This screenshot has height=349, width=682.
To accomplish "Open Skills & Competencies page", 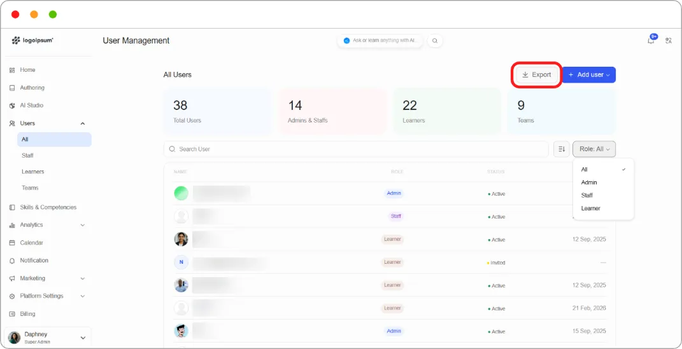I will point(48,207).
